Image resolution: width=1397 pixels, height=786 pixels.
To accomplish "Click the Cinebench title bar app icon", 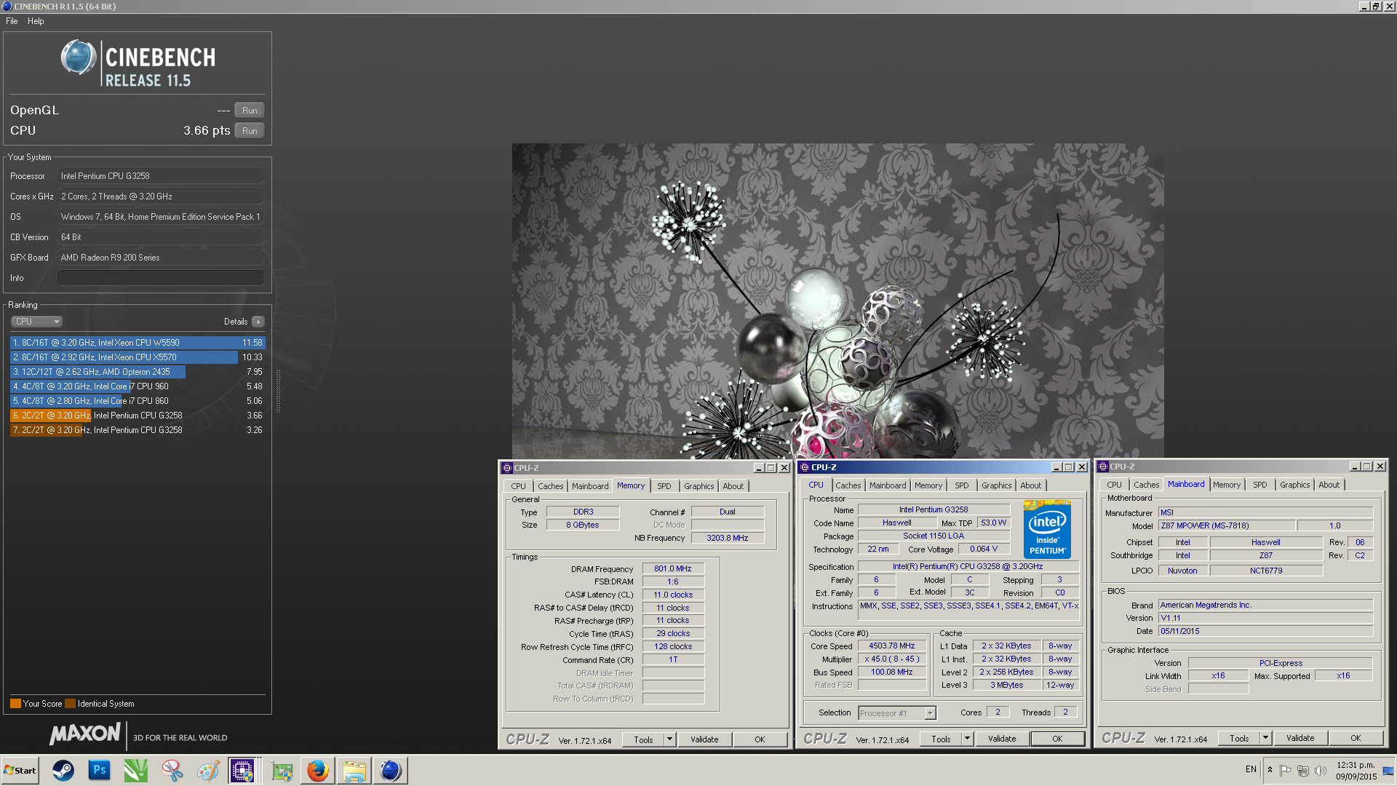I will click(7, 6).
